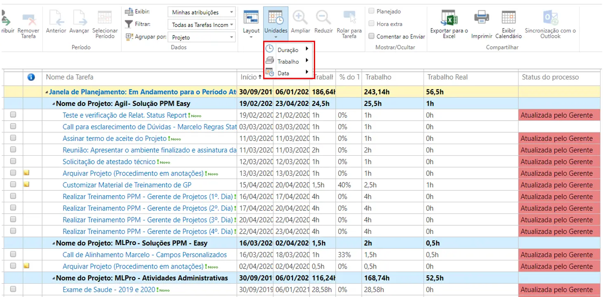Click the Trabalho icon in Unidades menu
The image size is (603, 297).
(269, 61)
